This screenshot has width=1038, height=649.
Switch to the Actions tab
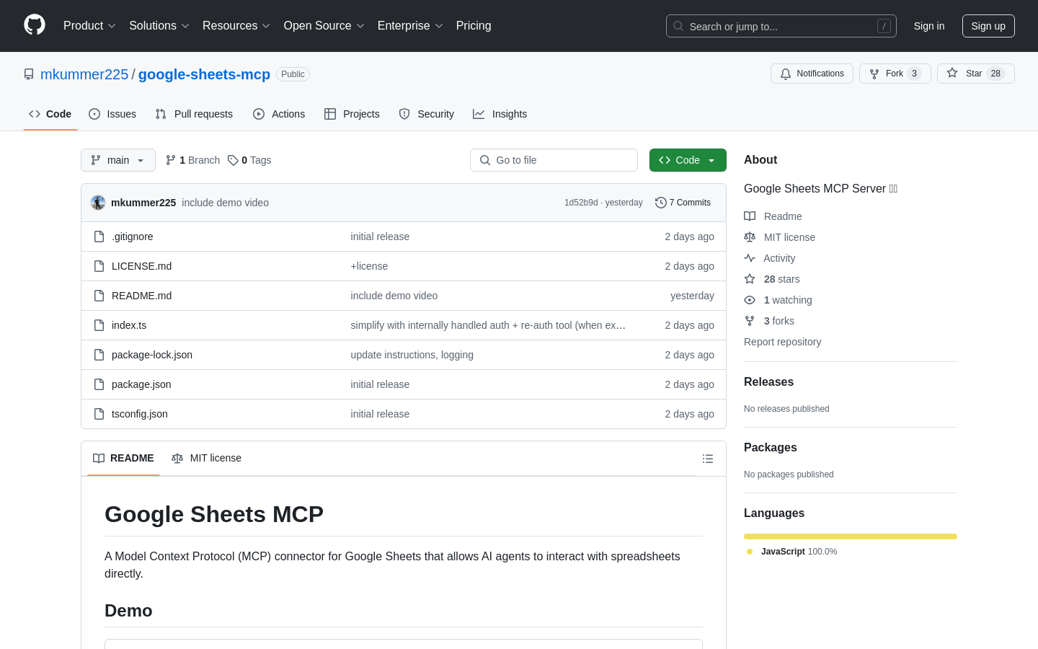[x=279, y=114]
